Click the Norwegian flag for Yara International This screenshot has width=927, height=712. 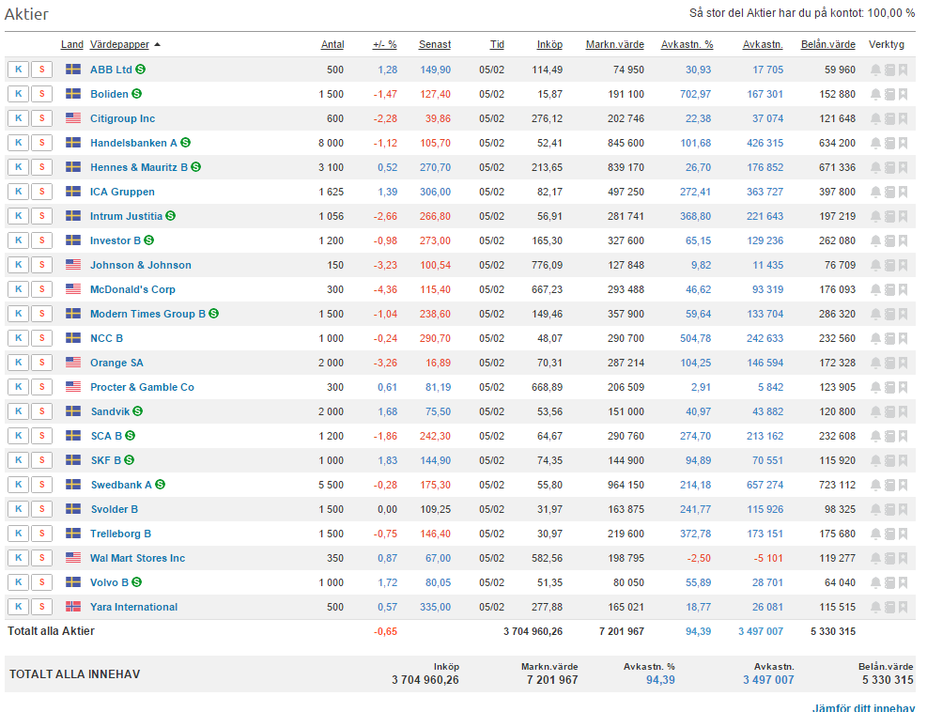click(x=73, y=607)
